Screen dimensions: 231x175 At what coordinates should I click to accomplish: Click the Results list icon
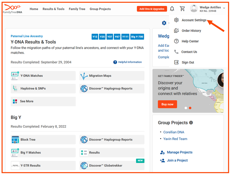click(x=84, y=153)
